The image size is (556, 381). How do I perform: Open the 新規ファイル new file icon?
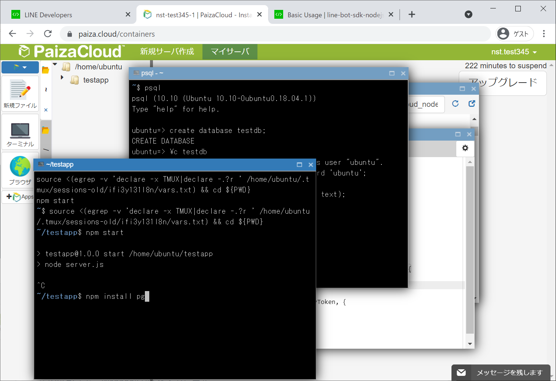coord(20,94)
